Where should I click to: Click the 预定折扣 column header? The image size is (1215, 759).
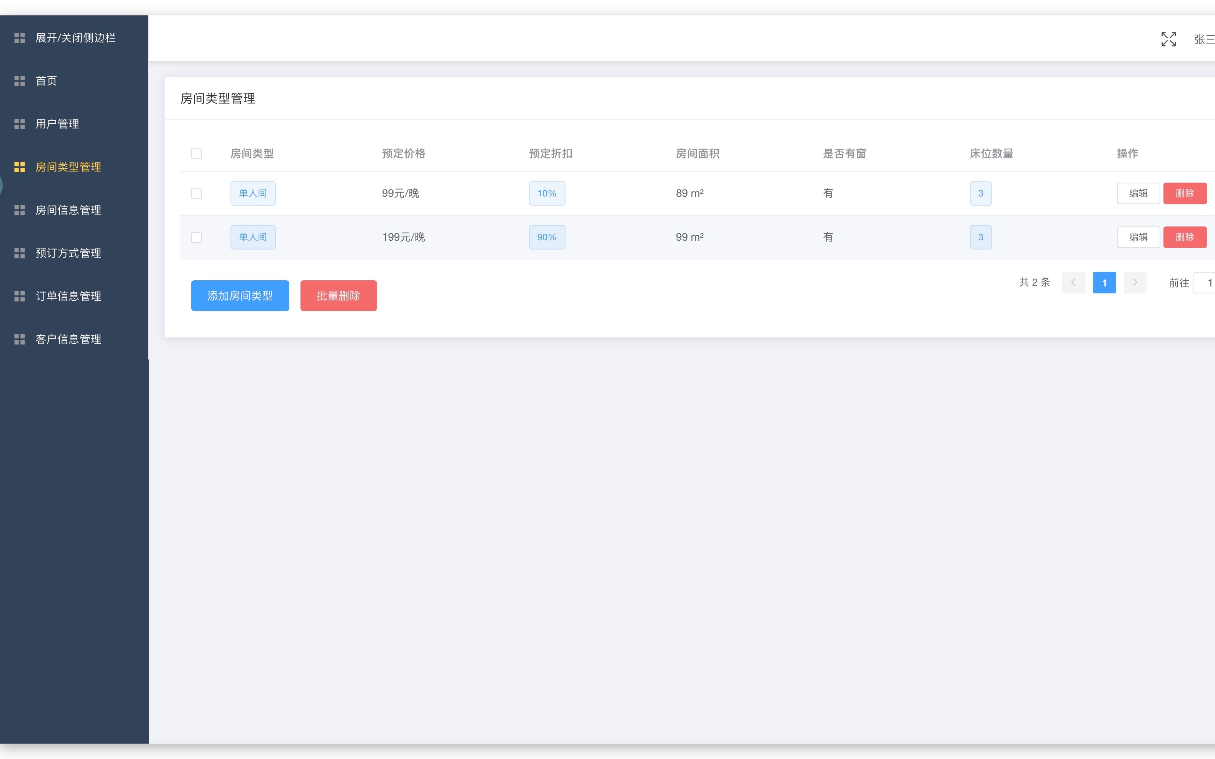click(x=551, y=154)
